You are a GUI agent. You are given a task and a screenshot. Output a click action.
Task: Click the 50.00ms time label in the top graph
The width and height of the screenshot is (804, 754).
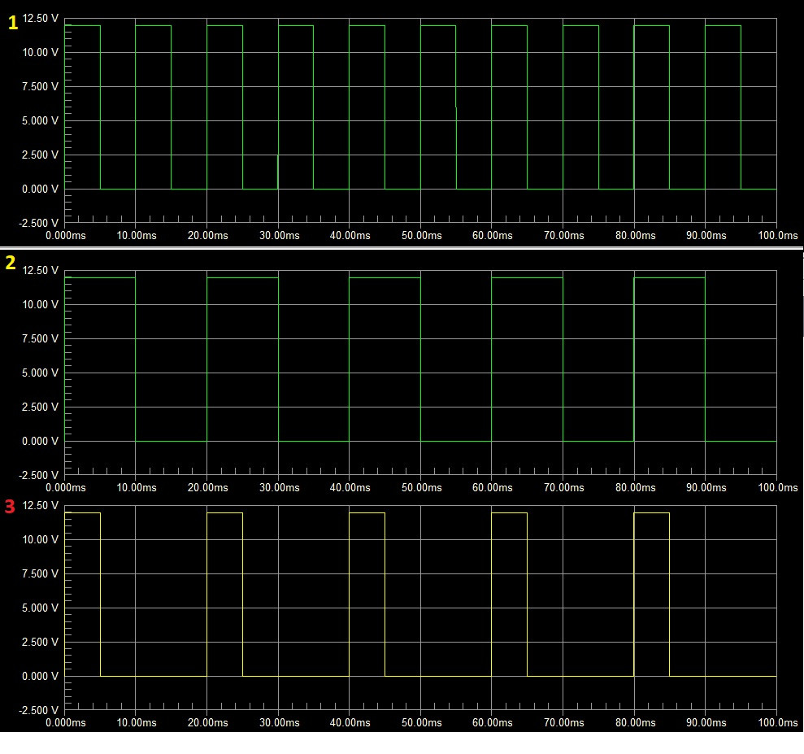(x=421, y=235)
